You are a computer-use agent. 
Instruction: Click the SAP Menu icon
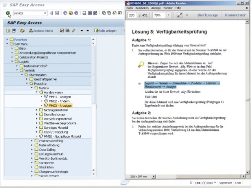point(14,31)
